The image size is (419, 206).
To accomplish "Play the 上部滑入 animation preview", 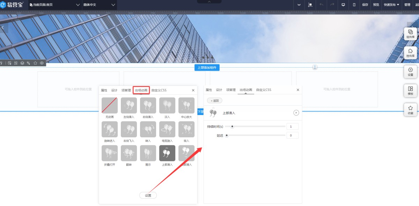I will click(296, 113).
